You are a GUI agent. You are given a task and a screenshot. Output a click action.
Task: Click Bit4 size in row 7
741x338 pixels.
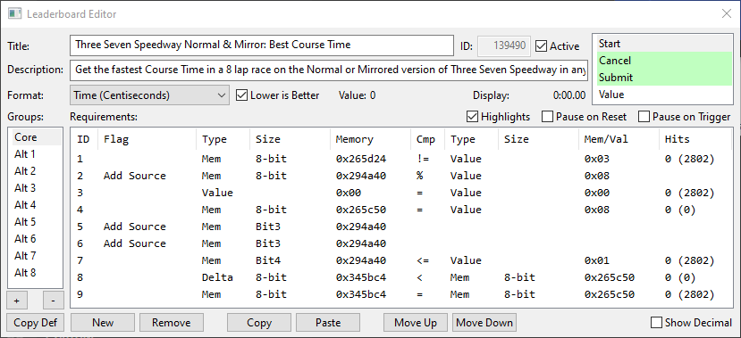[268, 260]
